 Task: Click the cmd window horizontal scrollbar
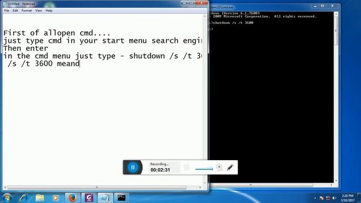[x=272, y=185]
